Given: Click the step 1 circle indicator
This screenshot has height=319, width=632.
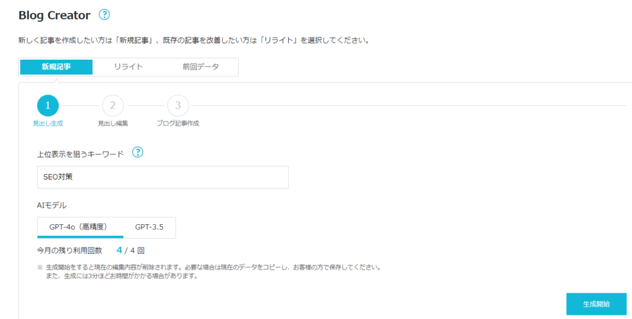Looking at the screenshot, I should tap(48, 106).
